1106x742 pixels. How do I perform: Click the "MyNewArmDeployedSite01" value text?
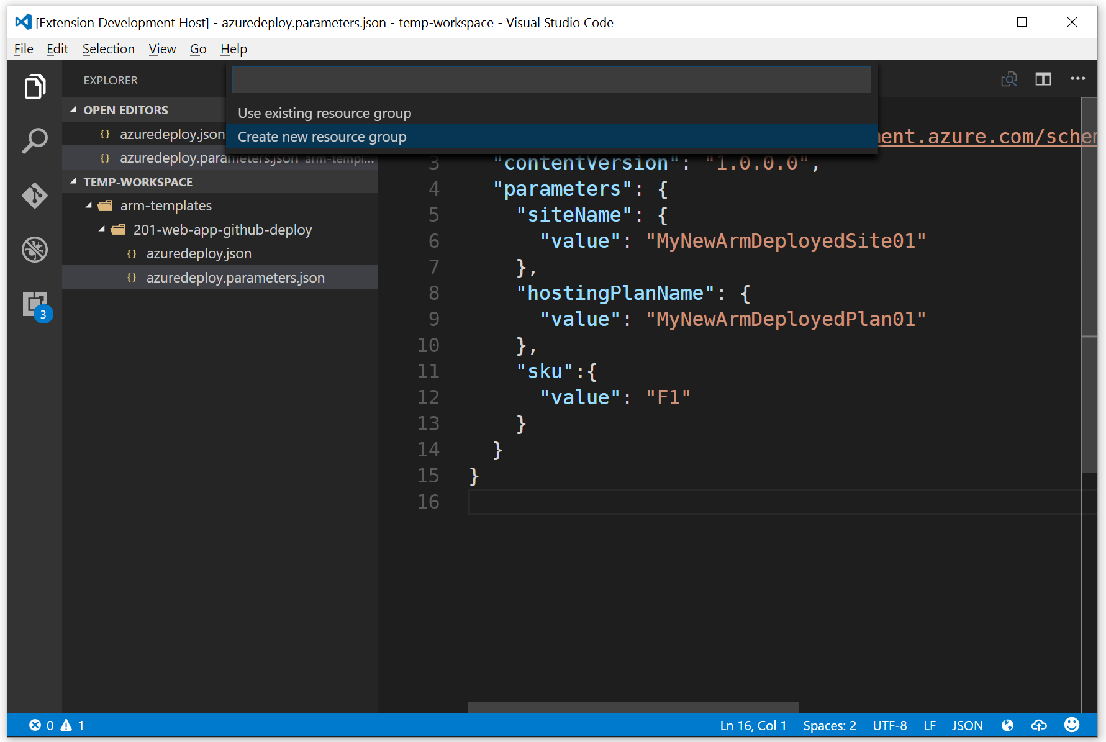[x=786, y=241]
